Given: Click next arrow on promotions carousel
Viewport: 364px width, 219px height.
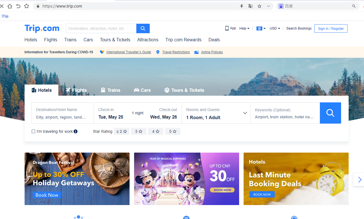Looking at the screenshot, I should click(x=359, y=180).
